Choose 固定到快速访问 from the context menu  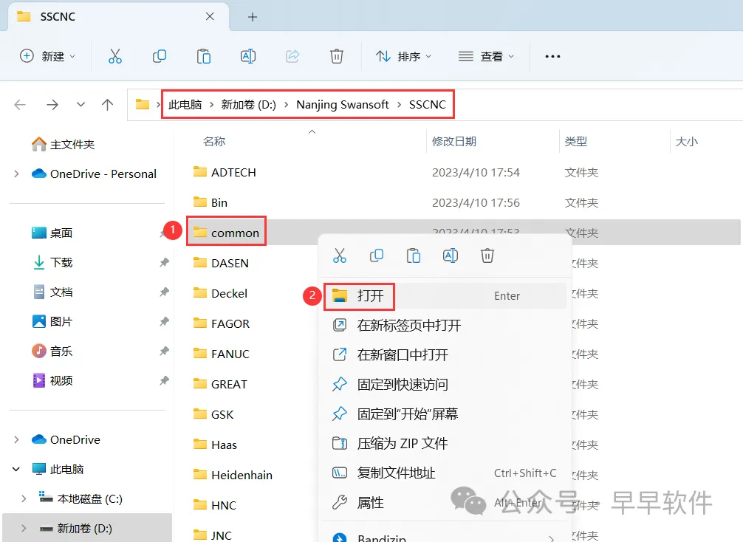[x=445, y=384]
